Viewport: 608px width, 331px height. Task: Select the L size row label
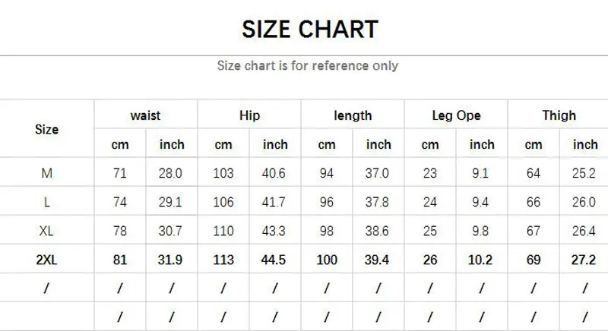[46, 202]
